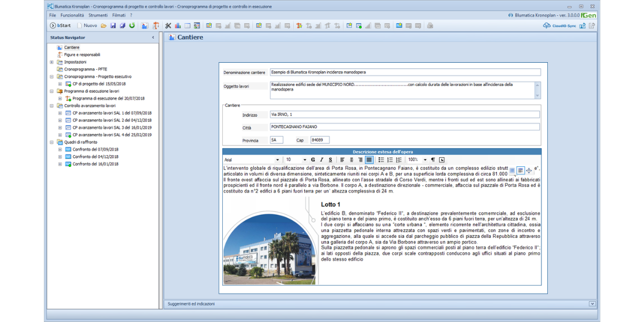Toggle underline formatting in the description editor
The height and width of the screenshot is (322, 644).
pos(330,160)
